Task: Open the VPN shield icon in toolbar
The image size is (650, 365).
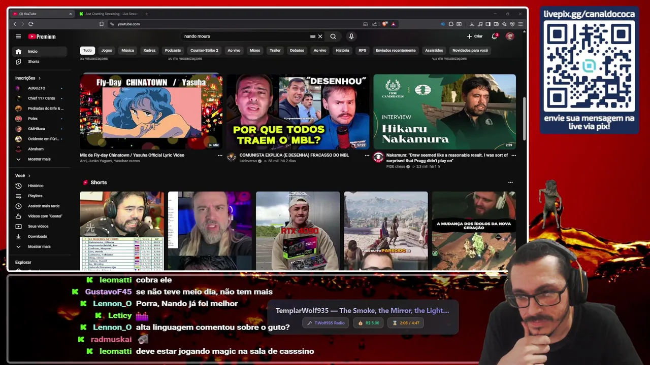Action: (512, 24)
